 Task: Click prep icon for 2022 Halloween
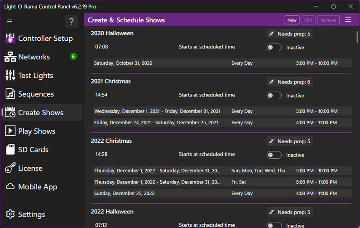point(271,212)
